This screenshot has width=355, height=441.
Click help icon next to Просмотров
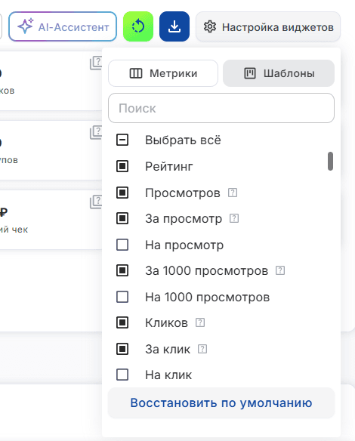point(233,193)
